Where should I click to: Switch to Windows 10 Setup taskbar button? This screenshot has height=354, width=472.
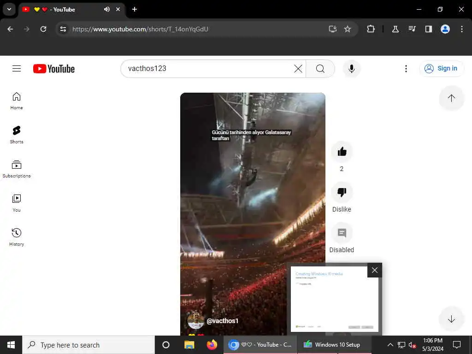coord(335,345)
